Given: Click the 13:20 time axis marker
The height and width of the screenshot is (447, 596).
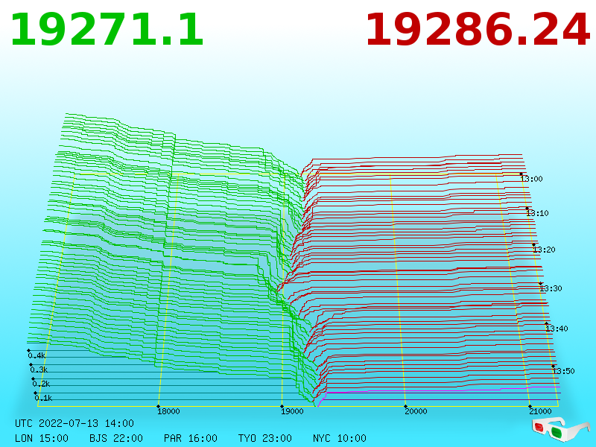Looking at the screenshot, I should coord(544,250).
